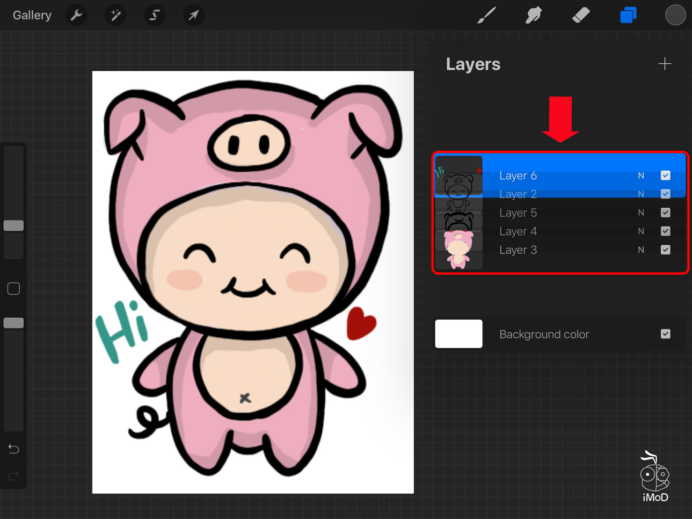The width and height of the screenshot is (692, 519).
Task: Open blend mode N for Layer 3
Action: pyautogui.click(x=641, y=250)
